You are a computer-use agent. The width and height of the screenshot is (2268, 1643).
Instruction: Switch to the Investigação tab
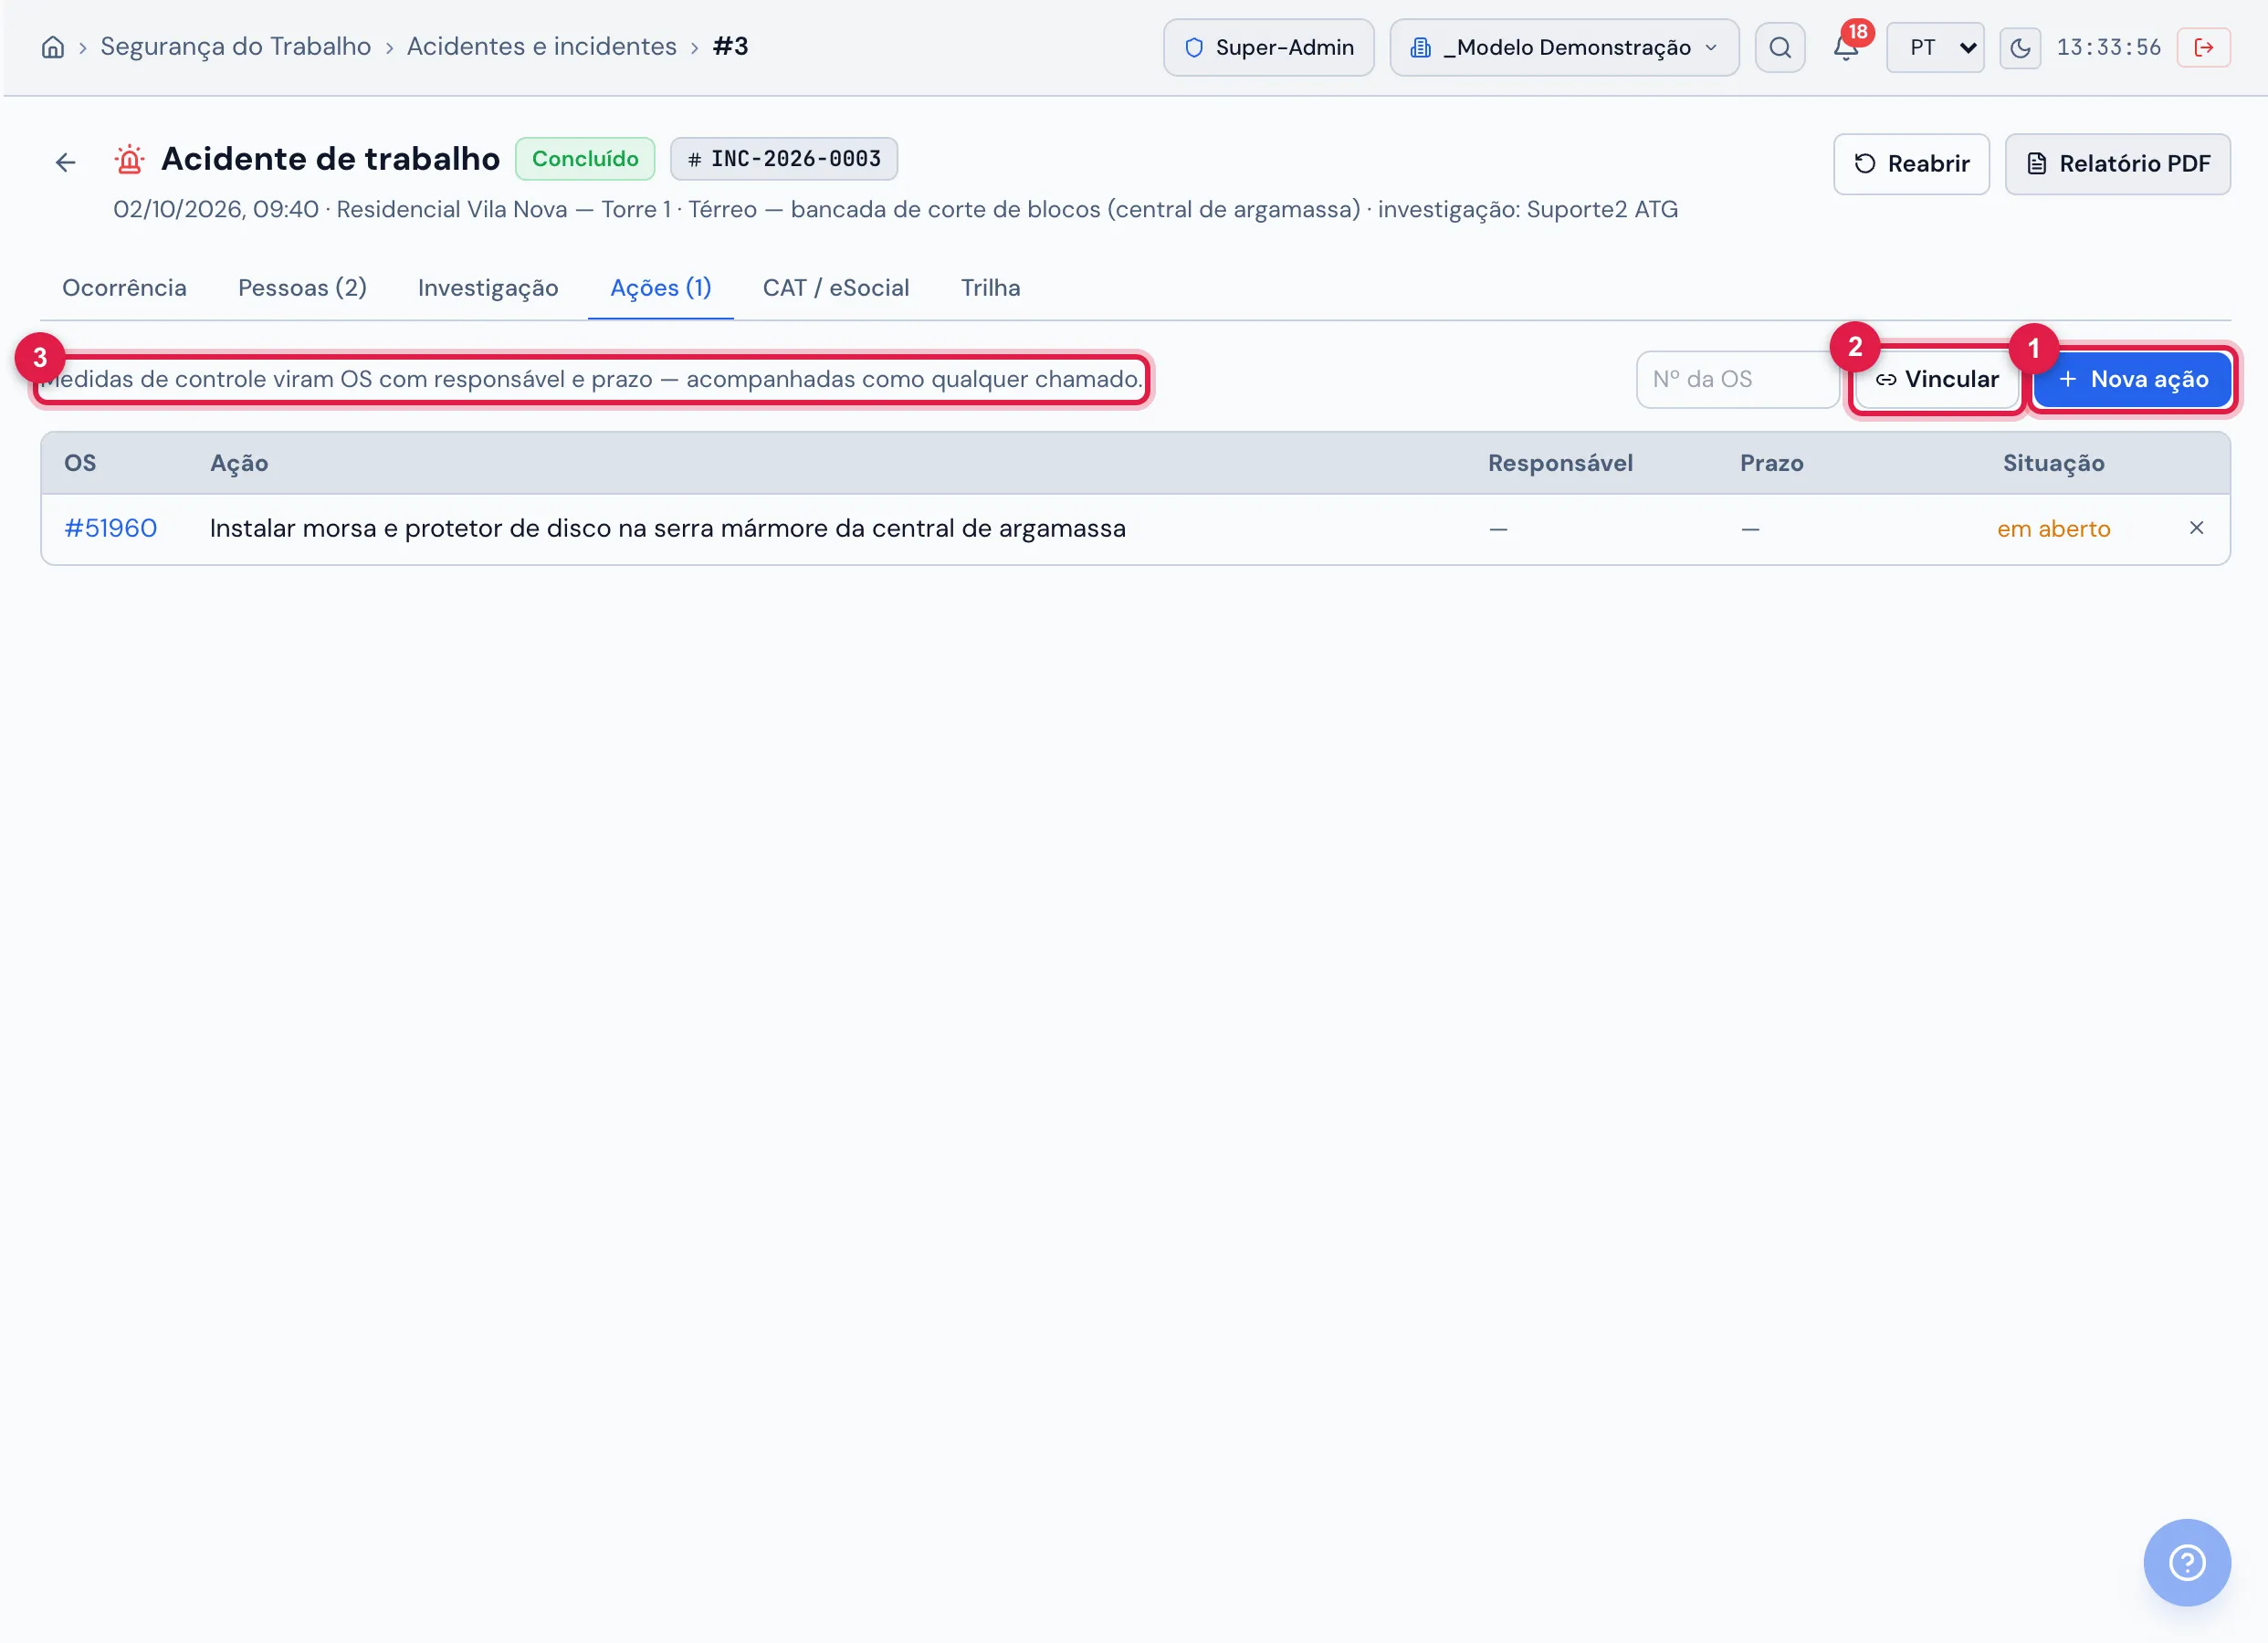pyautogui.click(x=488, y=288)
